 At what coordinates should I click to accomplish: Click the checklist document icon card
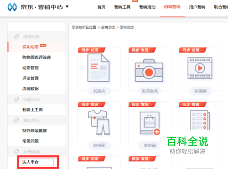[x=200, y=120]
